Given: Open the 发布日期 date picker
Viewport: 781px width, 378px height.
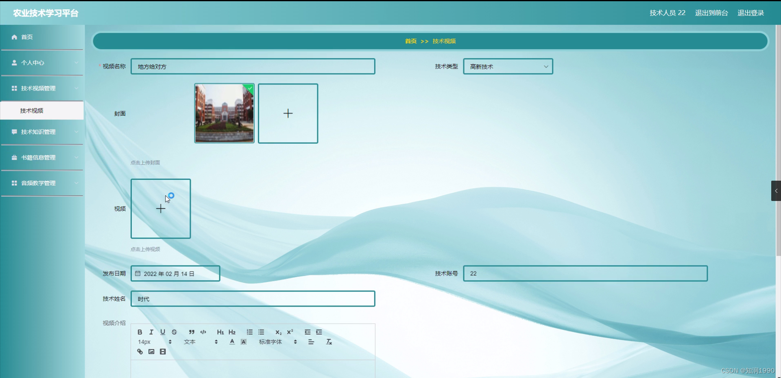Looking at the screenshot, I should click(x=175, y=273).
